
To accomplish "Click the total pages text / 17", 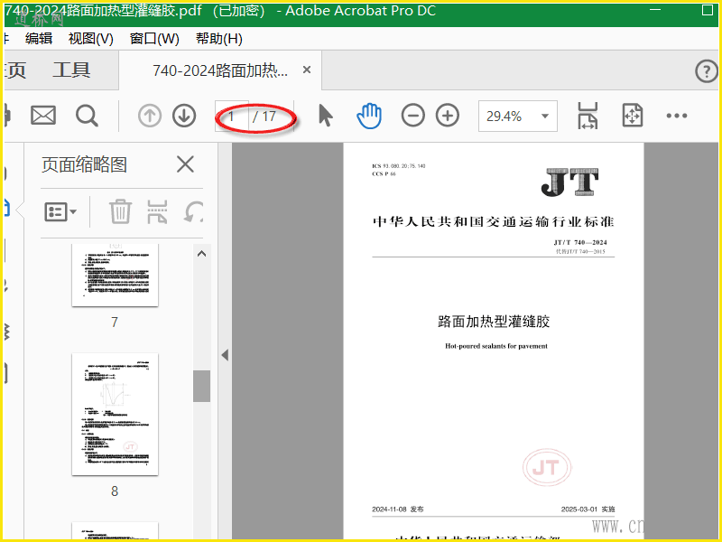I will (264, 117).
